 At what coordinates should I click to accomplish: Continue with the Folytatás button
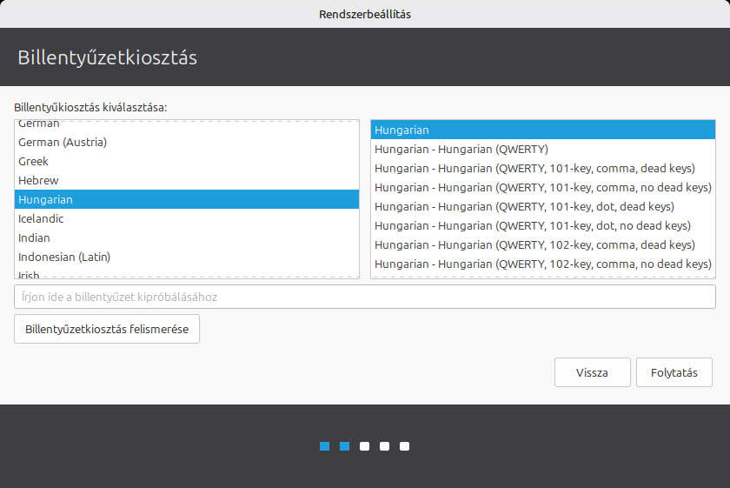coord(674,372)
